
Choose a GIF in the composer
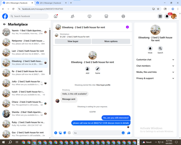tap(69, 133)
